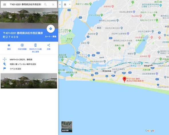Save the place with the star icon

coord(9,47)
